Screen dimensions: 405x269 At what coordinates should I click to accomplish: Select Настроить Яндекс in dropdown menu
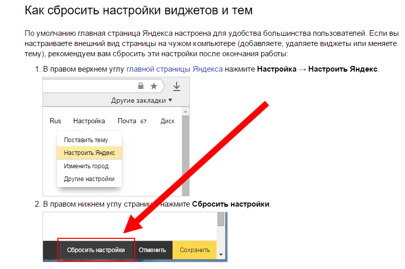pyautogui.click(x=89, y=152)
